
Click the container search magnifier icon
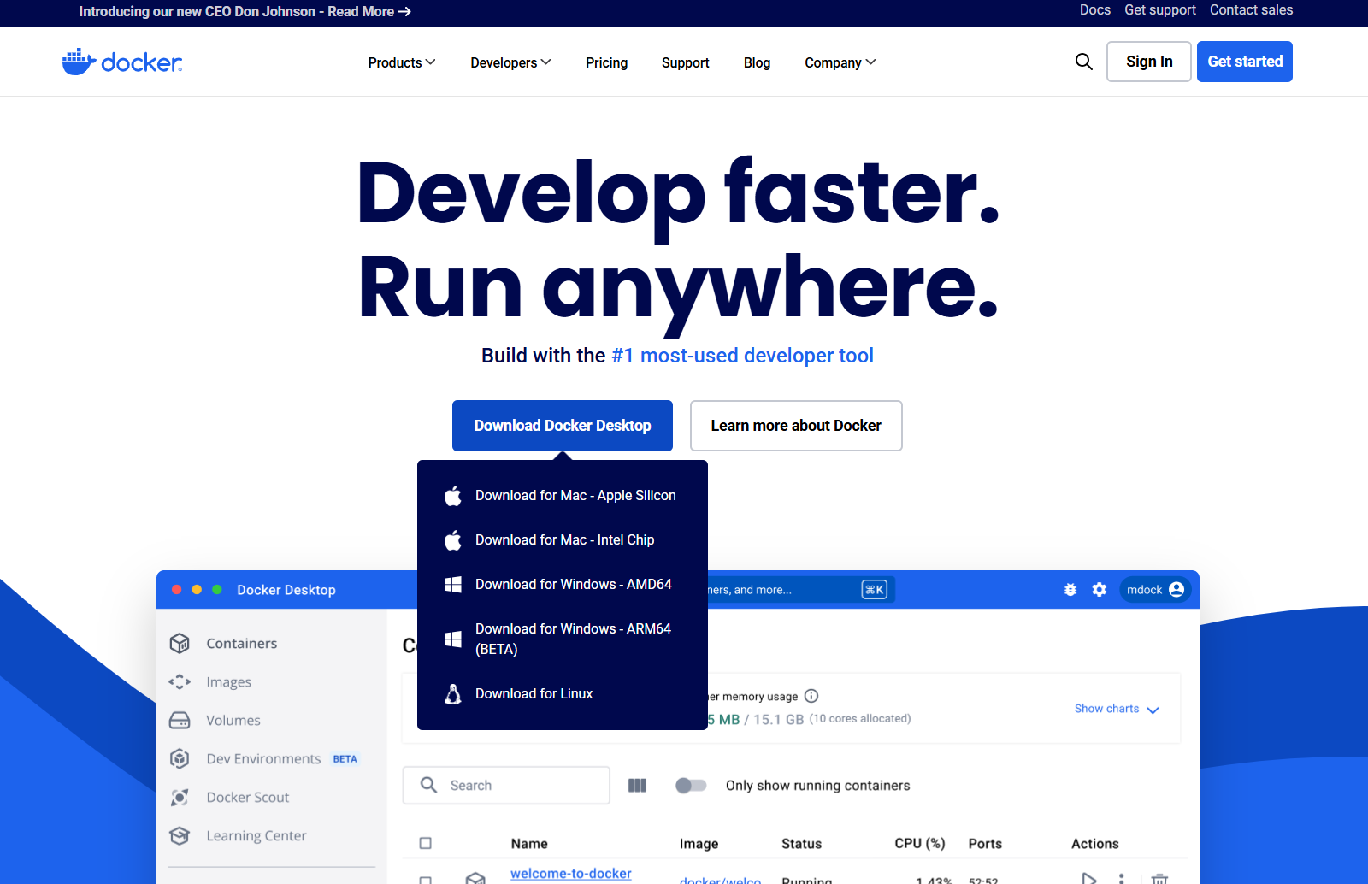pyautogui.click(x=429, y=785)
